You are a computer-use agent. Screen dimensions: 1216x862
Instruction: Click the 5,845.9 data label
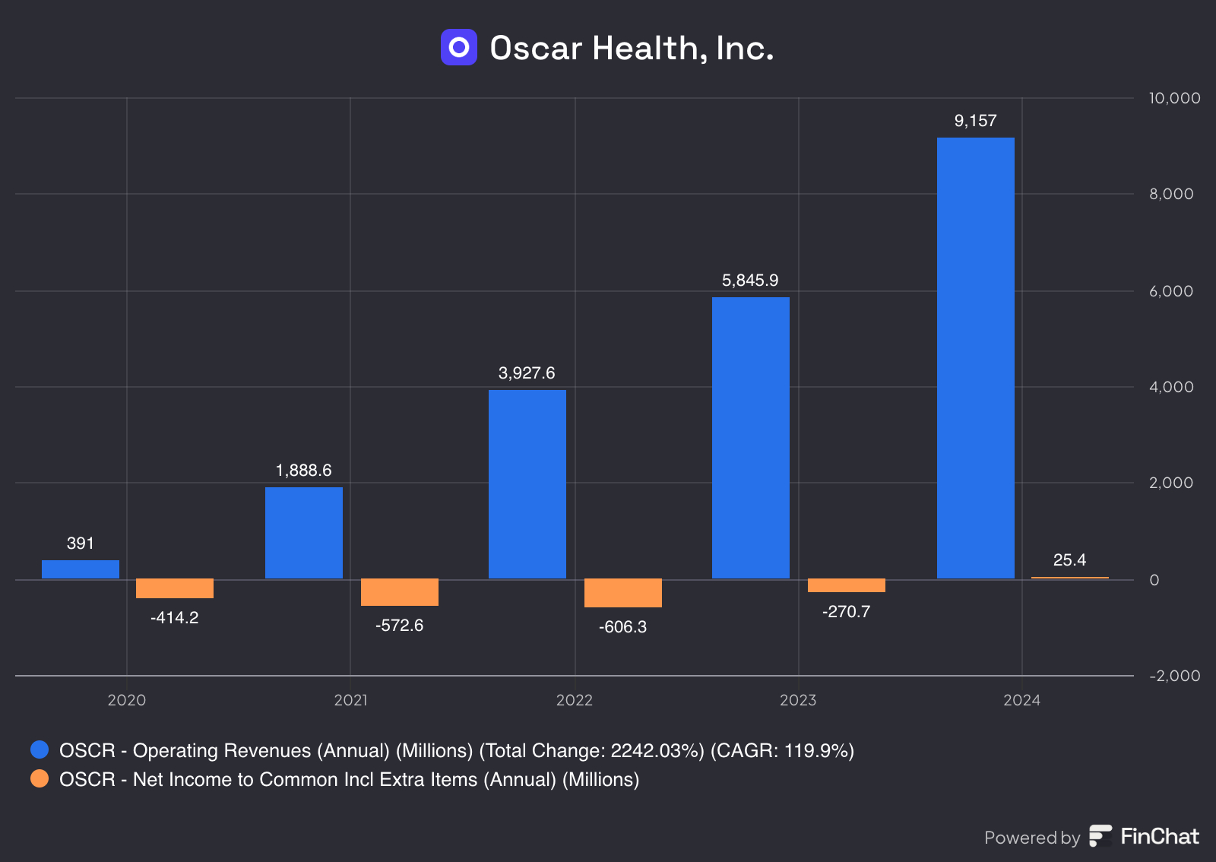pos(750,280)
